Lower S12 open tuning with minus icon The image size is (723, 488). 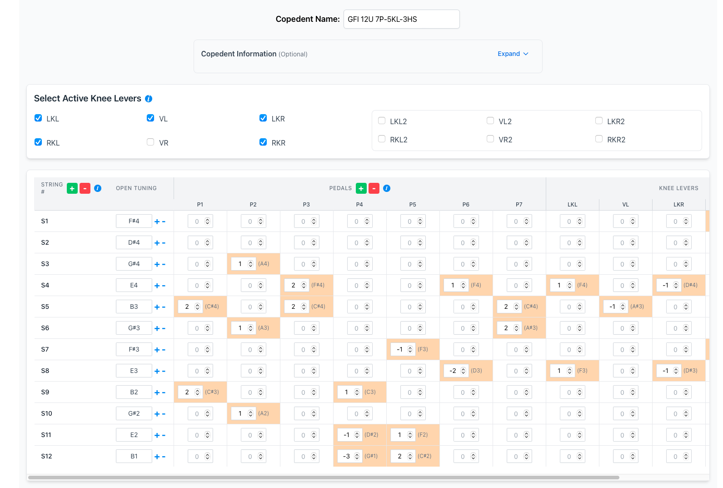[x=164, y=457]
